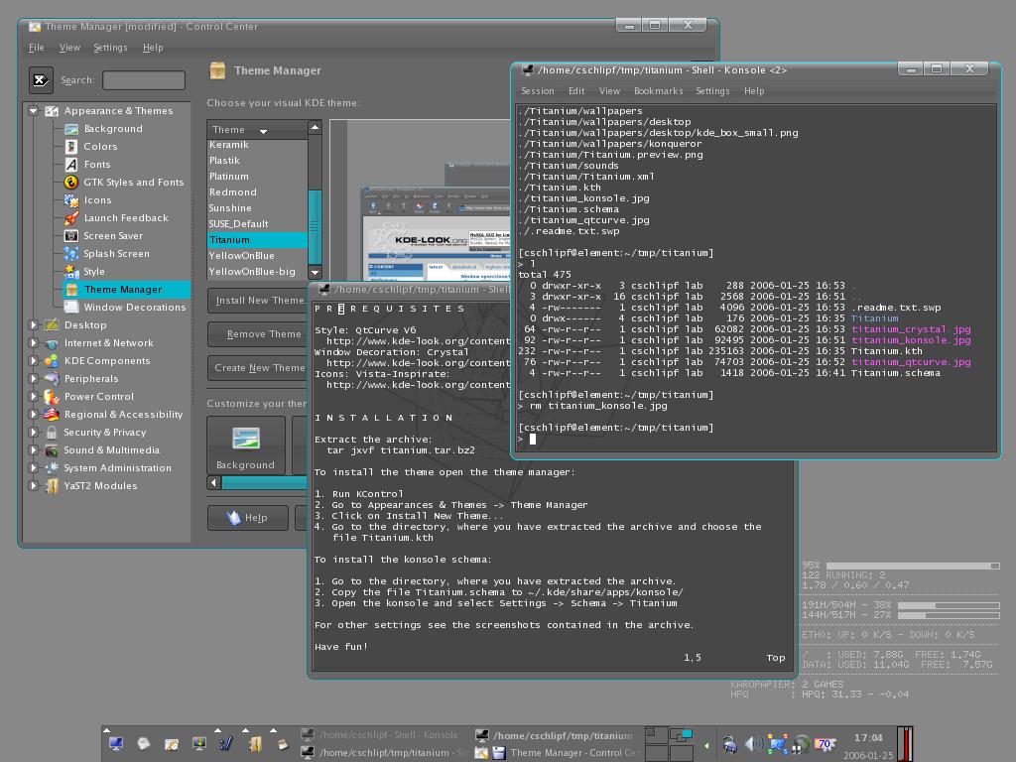Expand the Peripherals tree node

coord(33,378)
